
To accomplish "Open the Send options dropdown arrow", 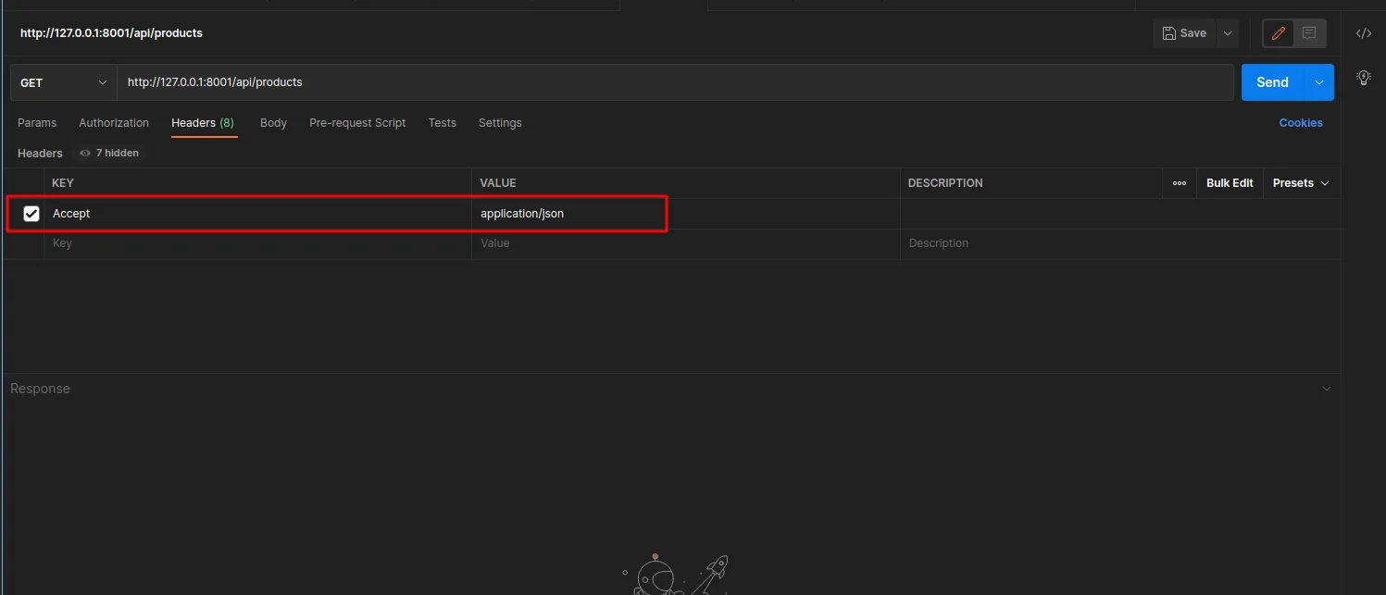I will click(x=1319, y=82).
